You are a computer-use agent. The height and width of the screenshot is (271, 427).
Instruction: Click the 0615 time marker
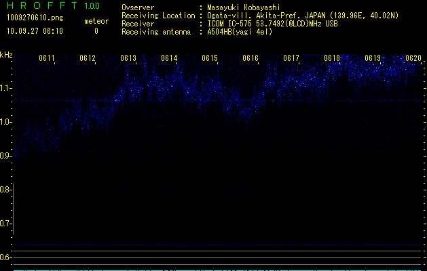tap(210, 58)
